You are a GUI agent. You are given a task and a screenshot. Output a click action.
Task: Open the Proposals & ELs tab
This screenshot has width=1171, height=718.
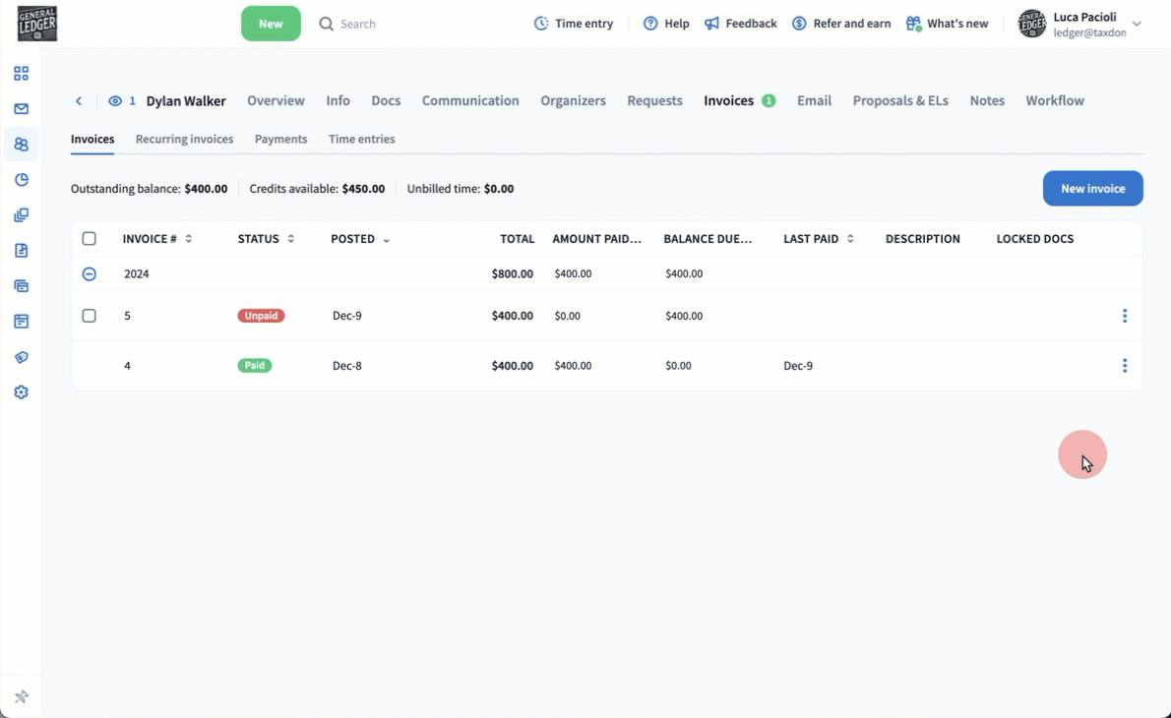point(899,100)
